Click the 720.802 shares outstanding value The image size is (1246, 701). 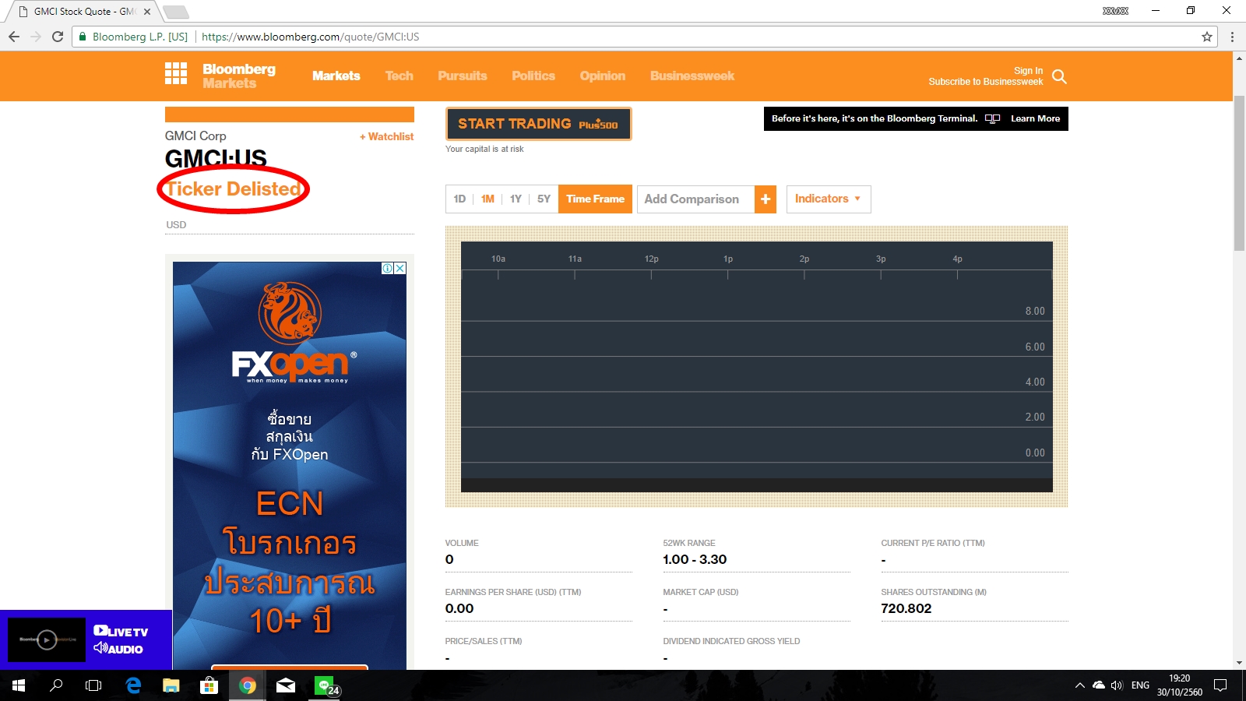906,608
